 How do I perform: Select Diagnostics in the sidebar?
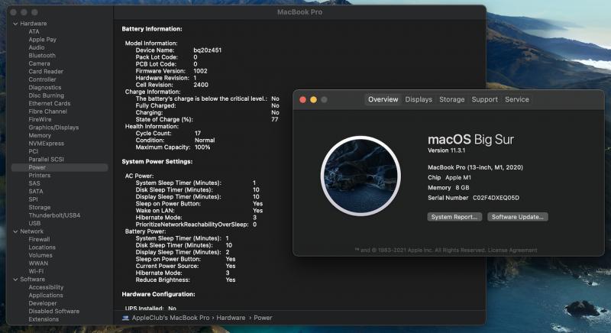pyautogui.click(x=45, y=88)
